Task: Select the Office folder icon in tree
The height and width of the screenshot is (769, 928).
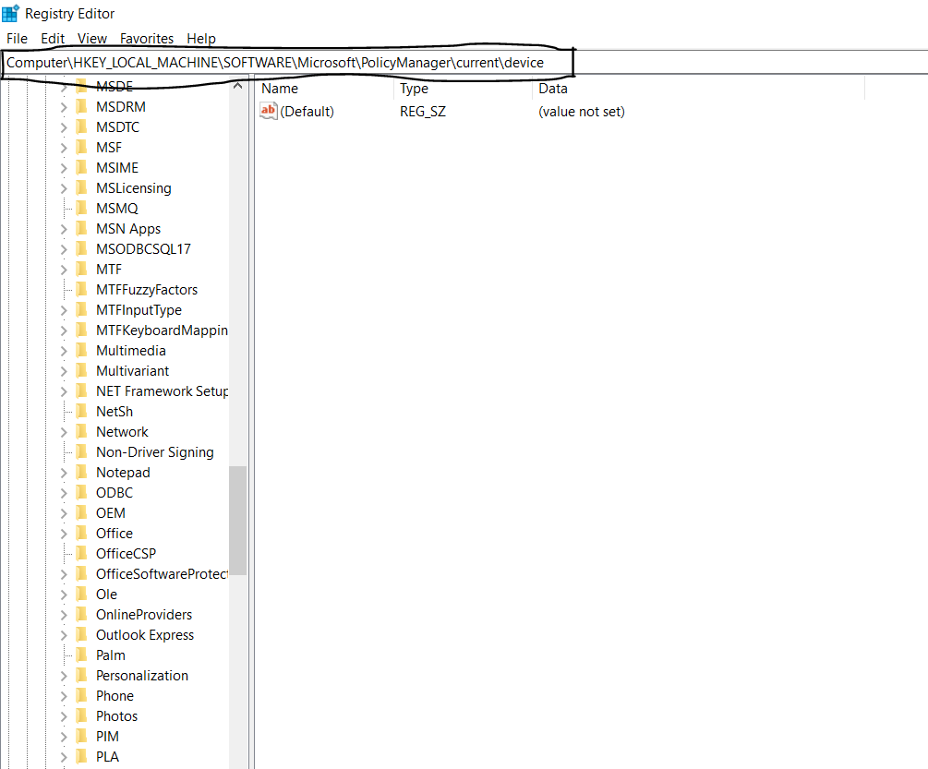Action: [x=81, y=534]
